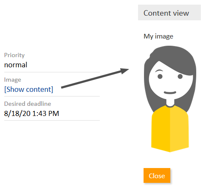Click the divider line under normal
This screenshot has height=193, width=206.
point(52,72)
